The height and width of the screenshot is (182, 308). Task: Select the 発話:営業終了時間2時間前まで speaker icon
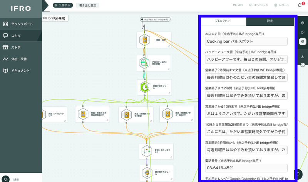click(x=83, y=114)
